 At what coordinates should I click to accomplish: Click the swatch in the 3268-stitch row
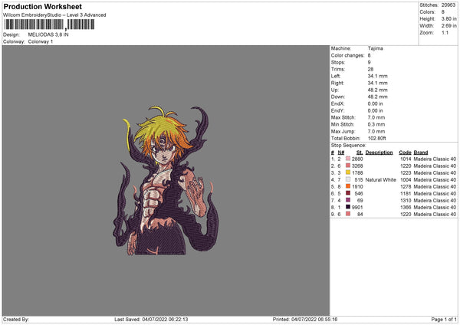348,166
